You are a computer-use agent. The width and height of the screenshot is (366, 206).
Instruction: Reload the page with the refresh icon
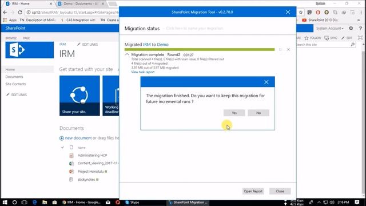pos(20,12)
